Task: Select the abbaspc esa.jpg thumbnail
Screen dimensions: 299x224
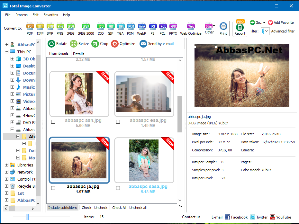Action: [x=144, y=94]
